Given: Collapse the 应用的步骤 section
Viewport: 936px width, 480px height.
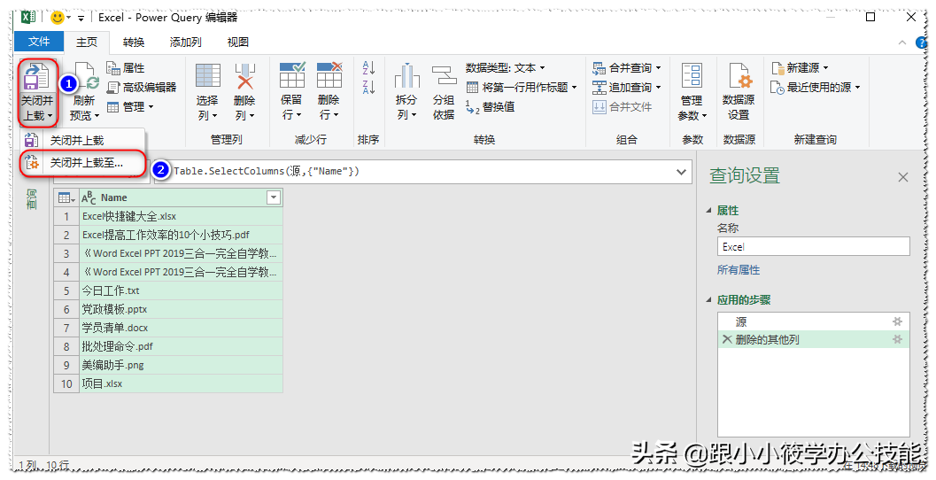Looking at the screenshot, I should tap(709, 299).
